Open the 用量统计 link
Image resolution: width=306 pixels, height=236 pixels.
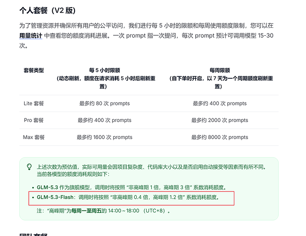click(31, 36)
